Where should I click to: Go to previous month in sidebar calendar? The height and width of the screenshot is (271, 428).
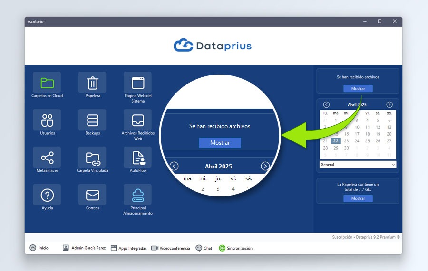coord(326,104)
